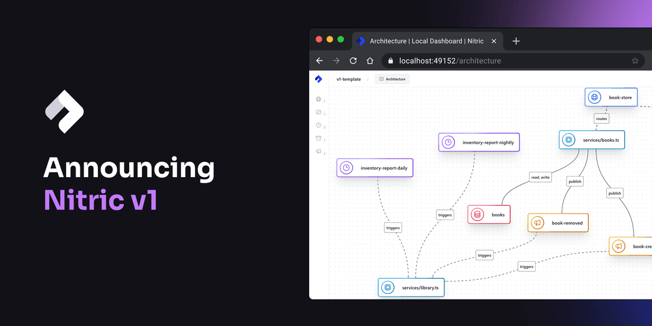
Task: Click the clock icon on inventory-report-nightly
Action: (448, 142)
